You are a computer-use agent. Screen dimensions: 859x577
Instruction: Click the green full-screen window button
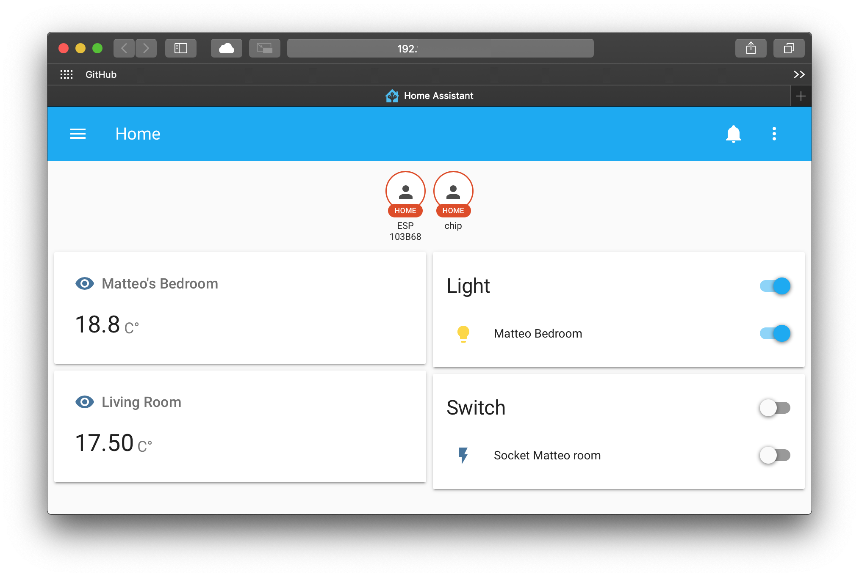point(97,48)
